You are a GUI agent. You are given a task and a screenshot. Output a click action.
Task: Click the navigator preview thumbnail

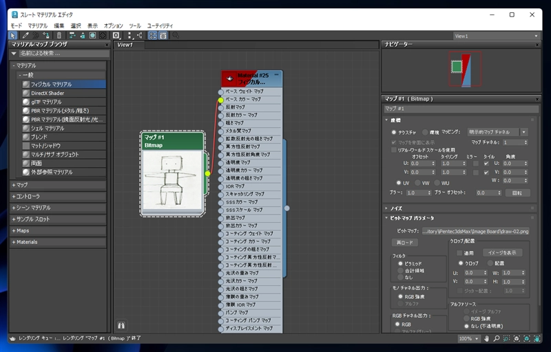coord(464,69)
